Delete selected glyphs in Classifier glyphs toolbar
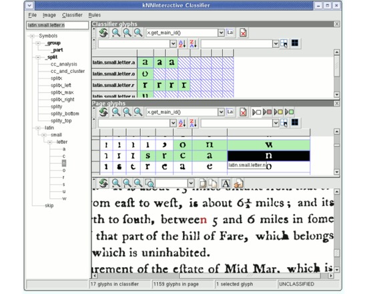The width and height of the screenshot is (367, 294). 243,33
